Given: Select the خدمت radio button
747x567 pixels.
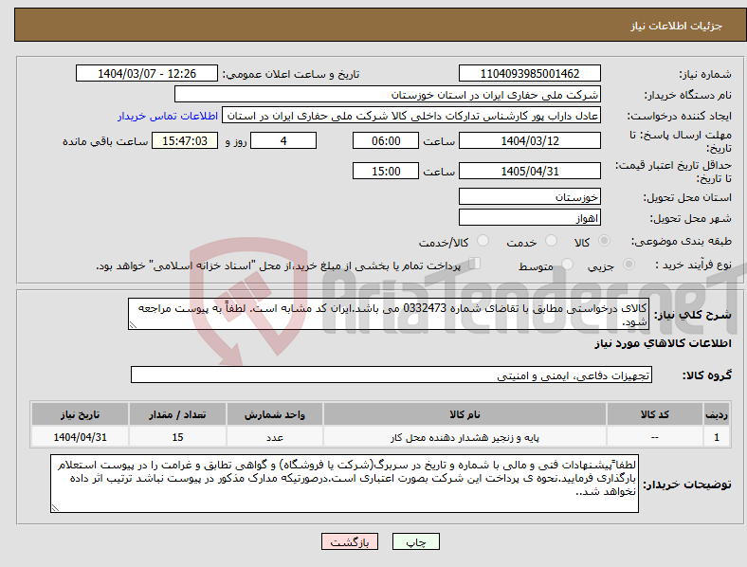Looking at the screenshot, I should coord(551,241).
